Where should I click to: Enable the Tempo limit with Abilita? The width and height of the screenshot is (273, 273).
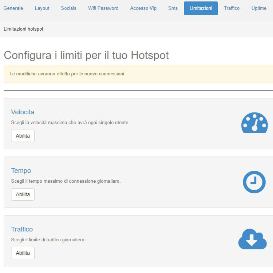click(23, 194)
